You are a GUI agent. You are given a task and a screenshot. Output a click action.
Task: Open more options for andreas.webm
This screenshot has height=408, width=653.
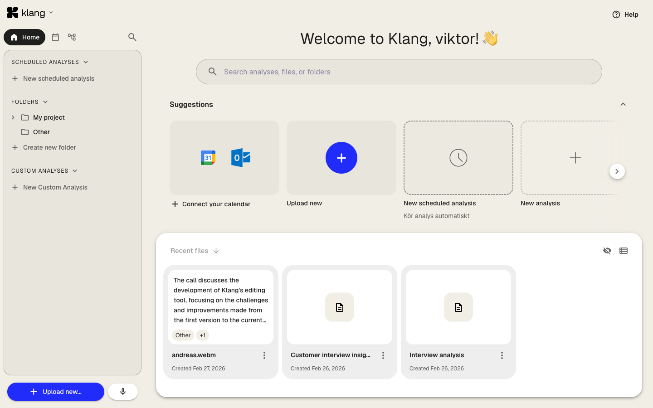(264, 355)
